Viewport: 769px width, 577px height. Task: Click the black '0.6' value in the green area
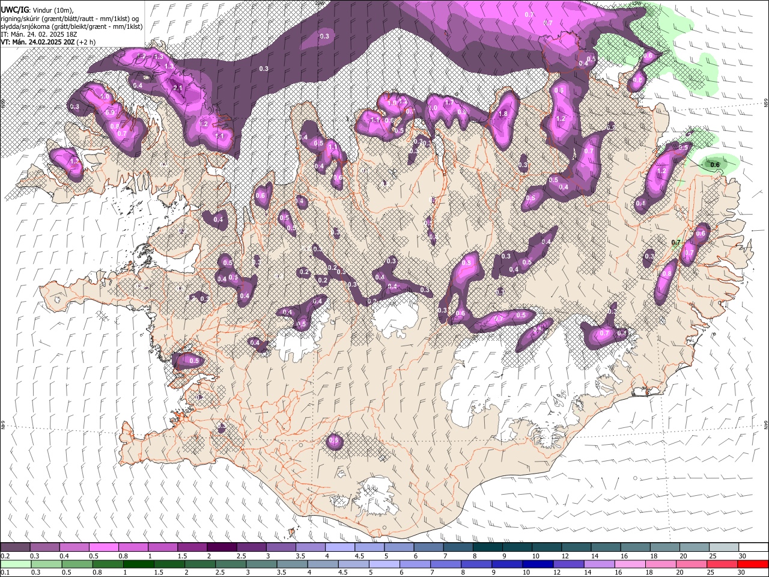pyautogui.click(x=715, y=165)
